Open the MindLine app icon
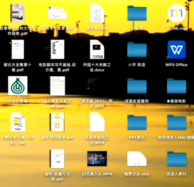194x187 pixels. coord(176,13)
